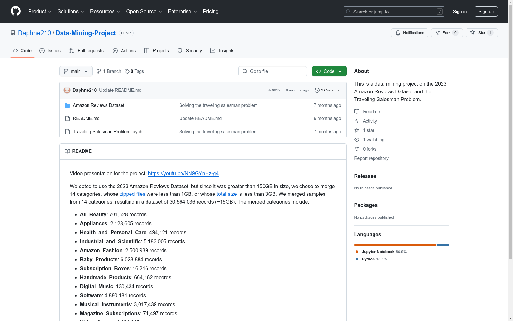Go to the Pull requests tab

coord(86,51)
